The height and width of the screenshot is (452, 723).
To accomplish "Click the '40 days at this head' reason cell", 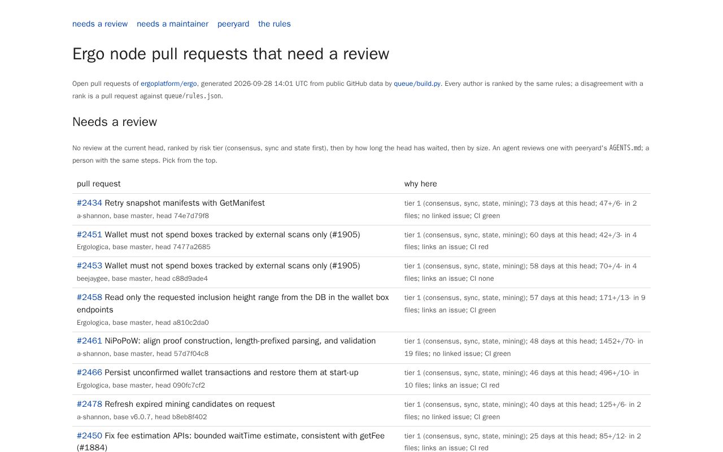I will (x=525, y=411).
